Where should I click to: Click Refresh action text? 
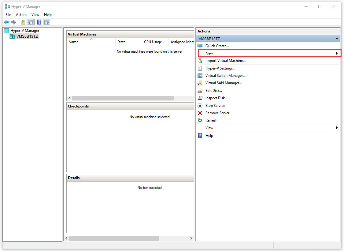coord(211,120)
